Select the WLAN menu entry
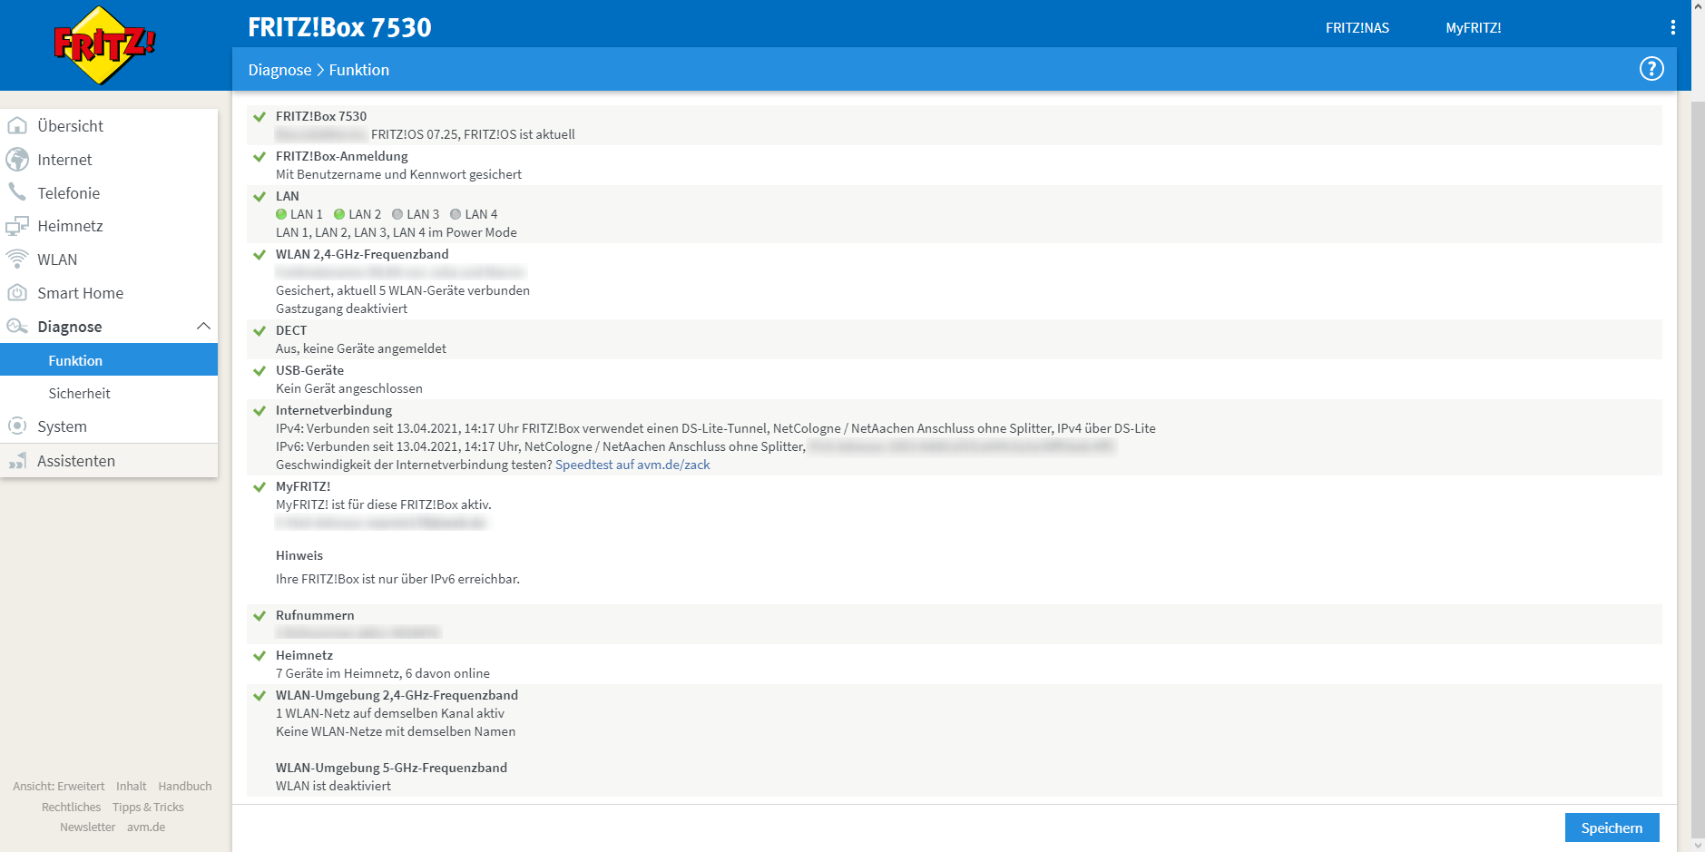 tap(109, 260)
